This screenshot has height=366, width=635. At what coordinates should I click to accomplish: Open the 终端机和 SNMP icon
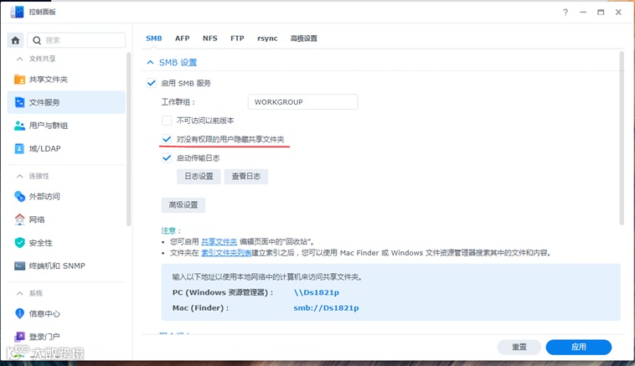19,266
